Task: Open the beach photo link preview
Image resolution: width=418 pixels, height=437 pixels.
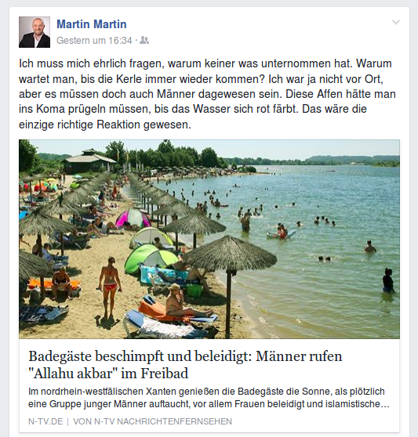Action: point(209,239)
